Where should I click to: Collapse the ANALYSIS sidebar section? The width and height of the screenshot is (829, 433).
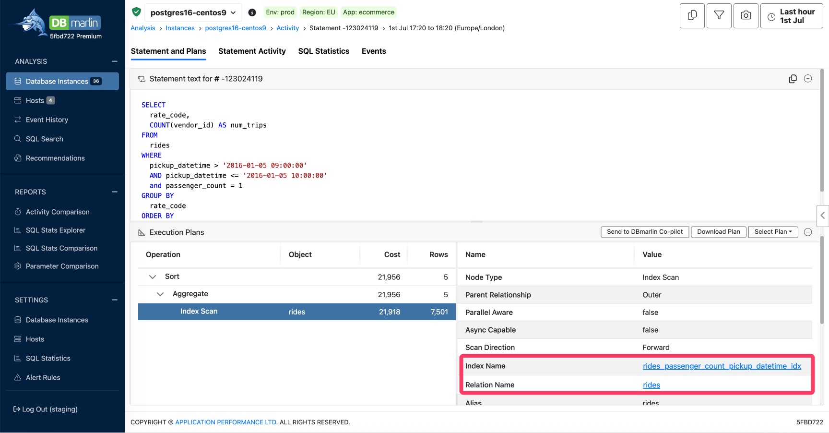[115, 61]
